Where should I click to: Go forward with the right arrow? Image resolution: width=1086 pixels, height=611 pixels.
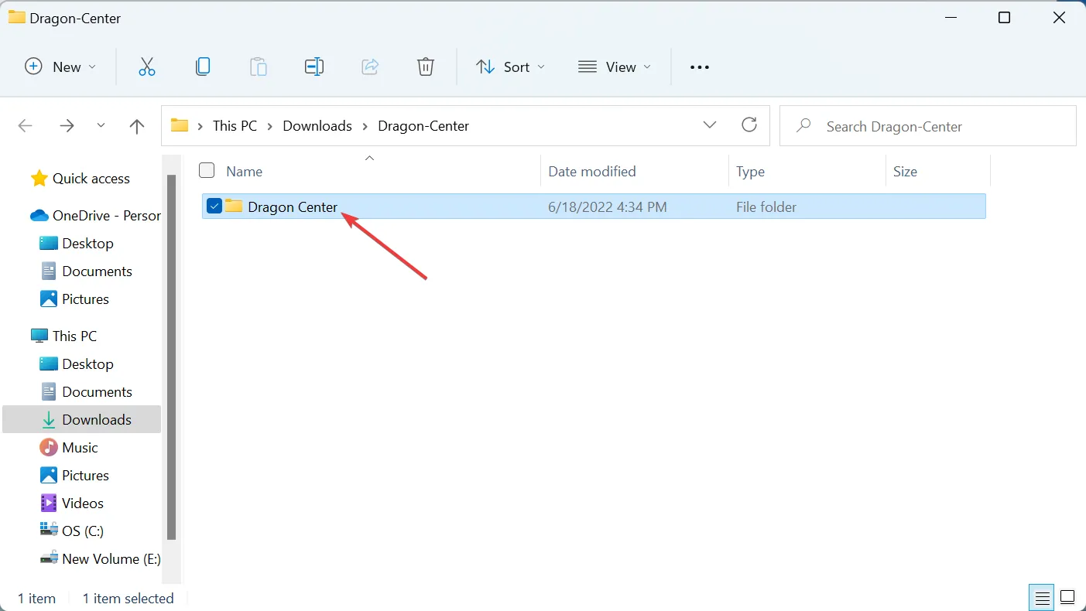point(67,126)
